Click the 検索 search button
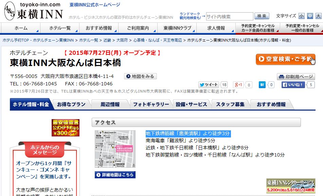 coord(262,16)
